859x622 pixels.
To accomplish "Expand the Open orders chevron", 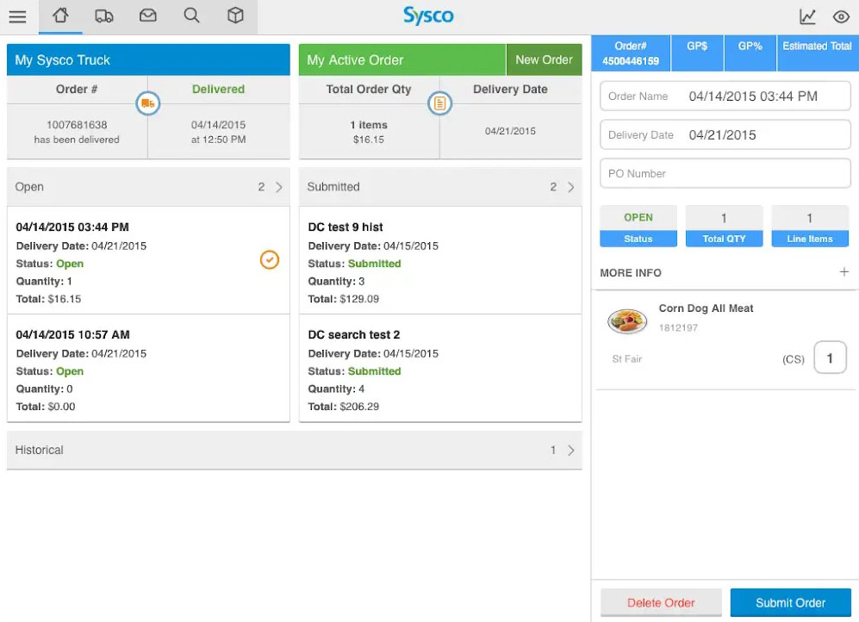I will point(279,187).
